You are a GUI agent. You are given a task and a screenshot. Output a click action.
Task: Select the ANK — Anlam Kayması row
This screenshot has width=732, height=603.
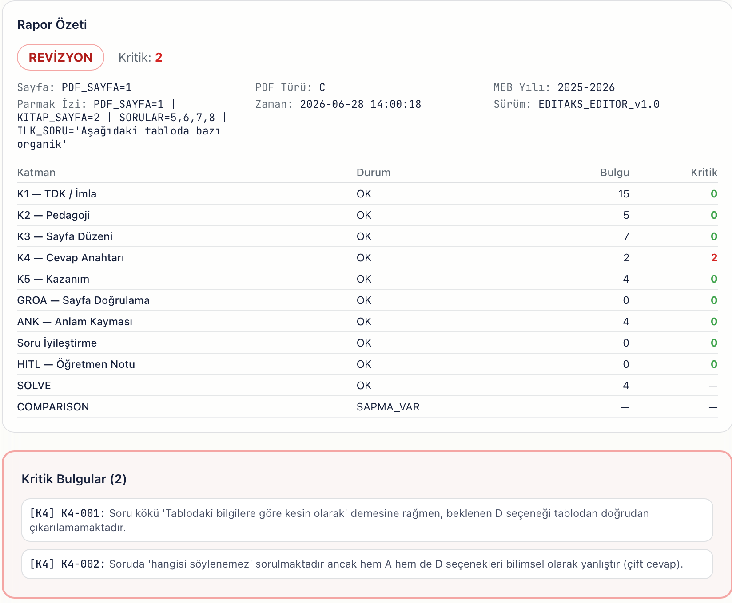point(367,322)
